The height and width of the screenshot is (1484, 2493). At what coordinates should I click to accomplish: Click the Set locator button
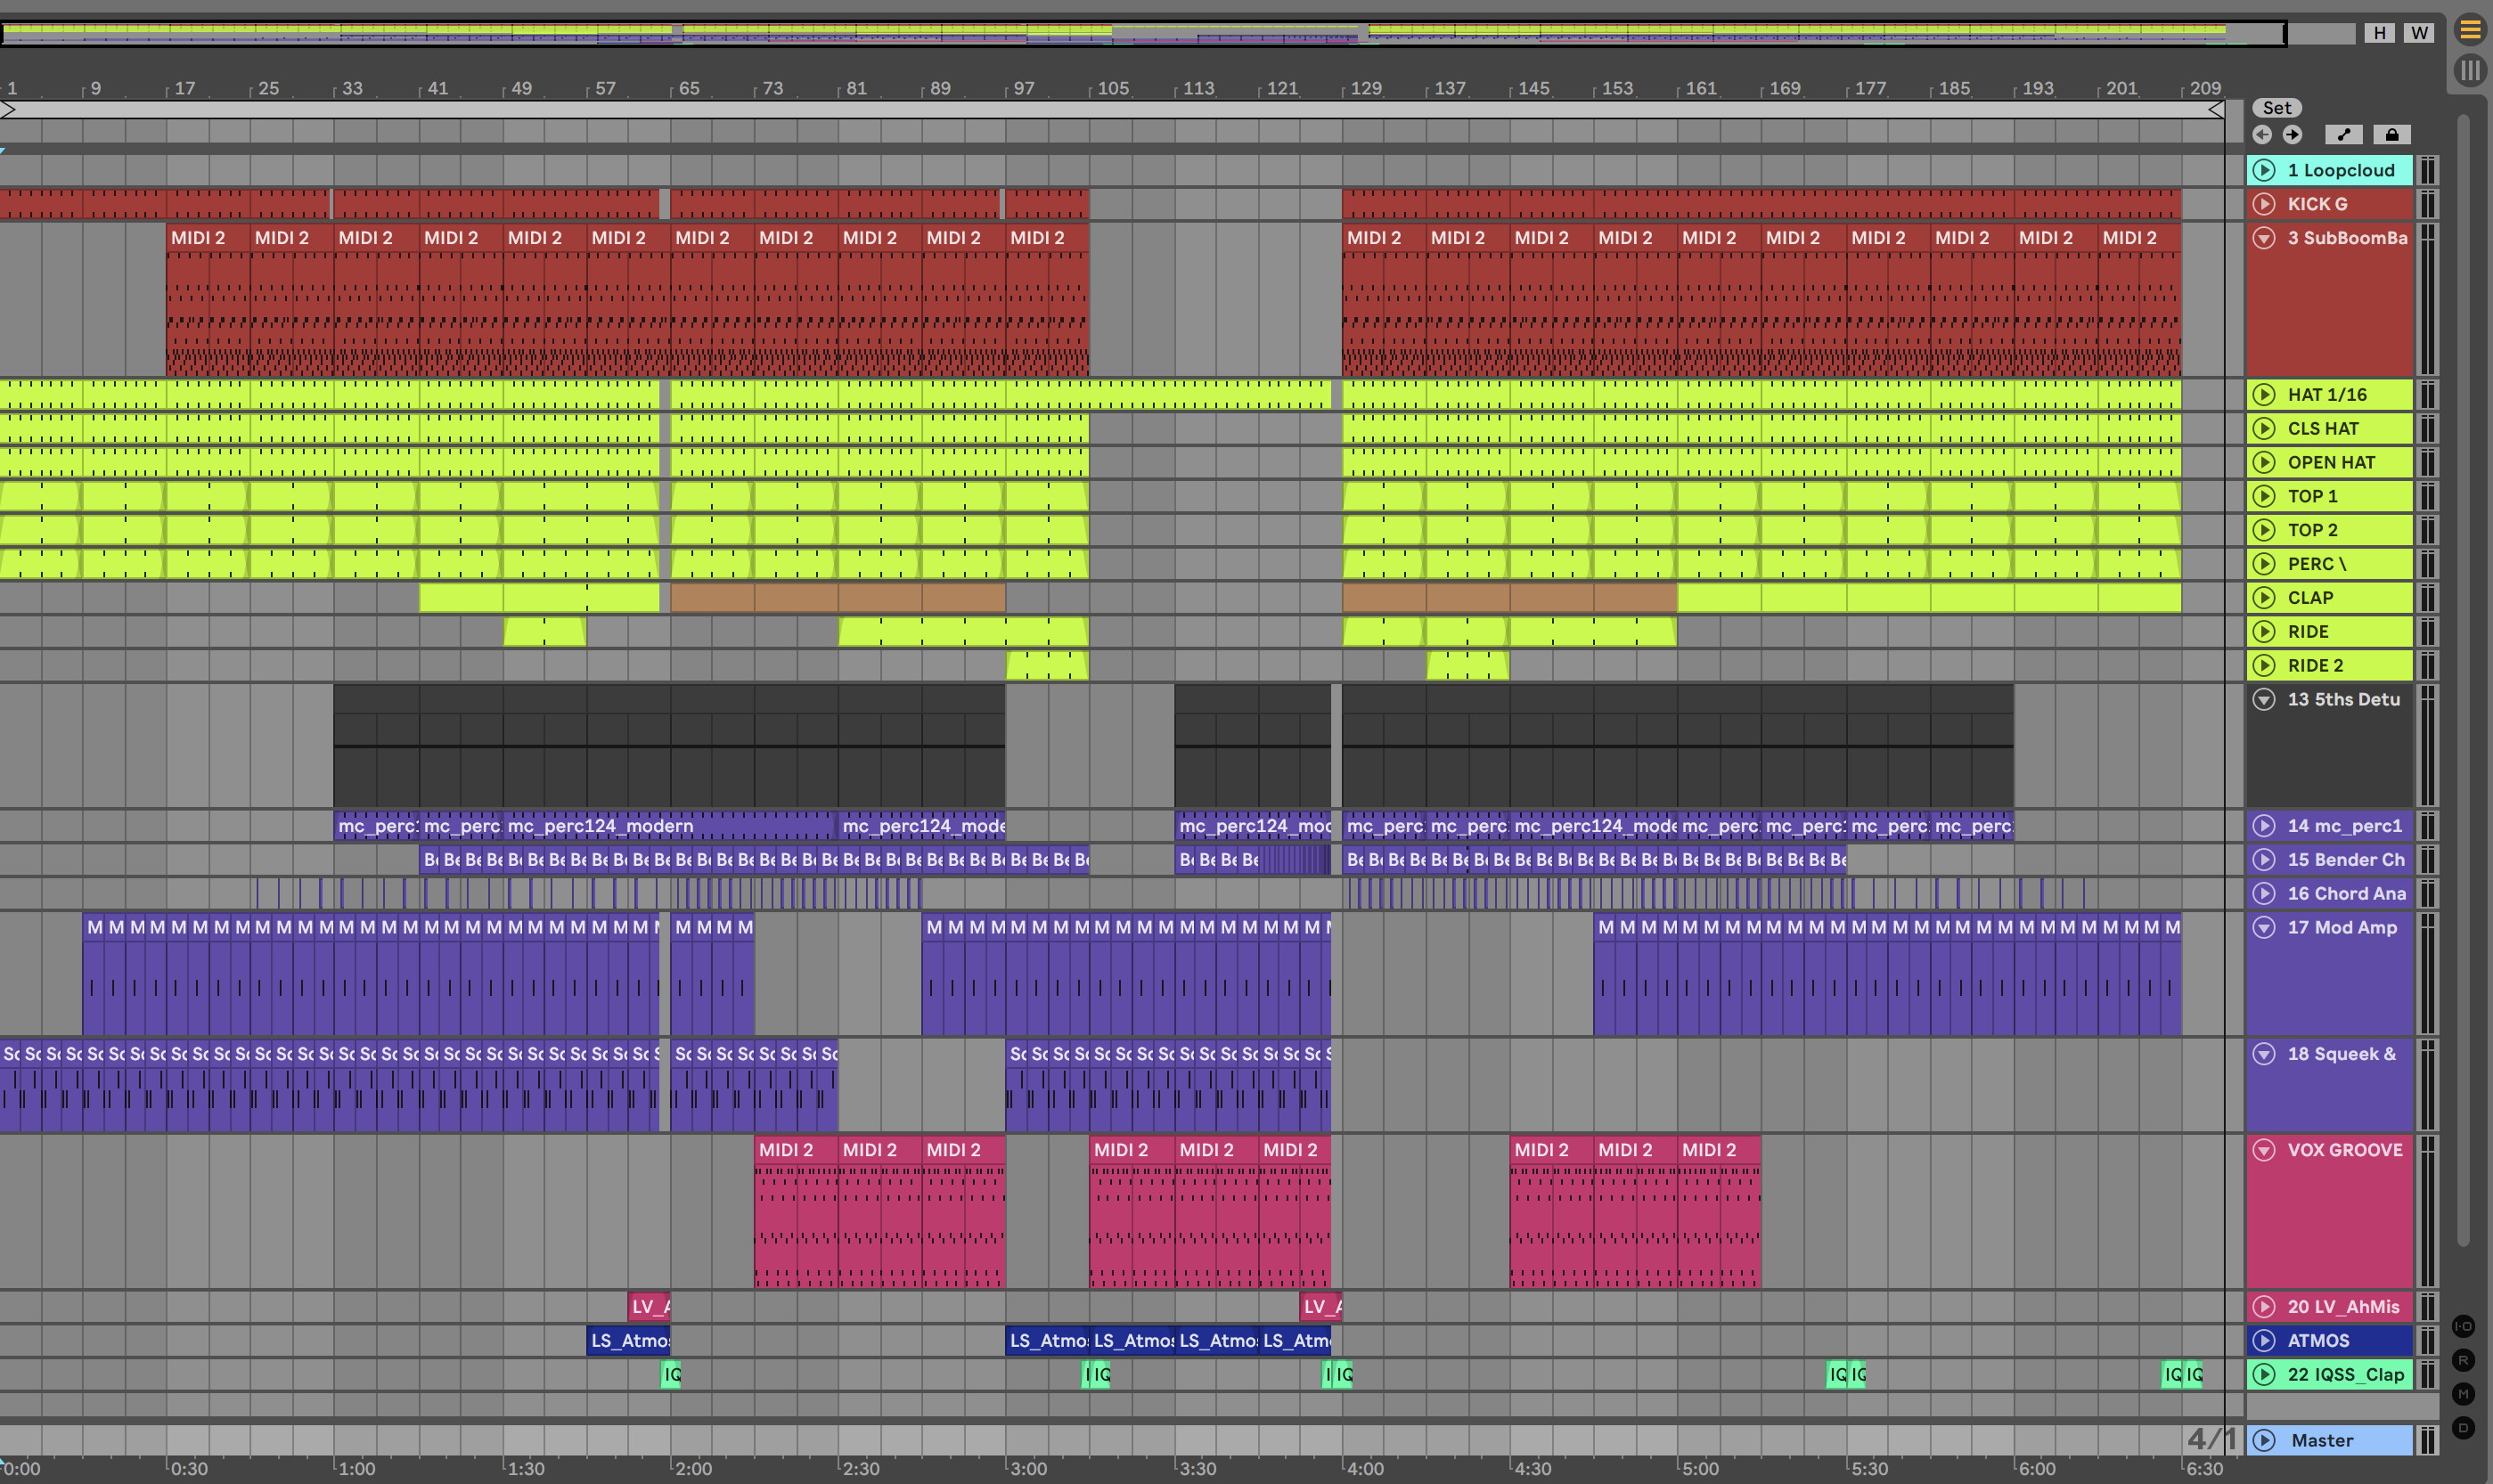point(2277,108)
